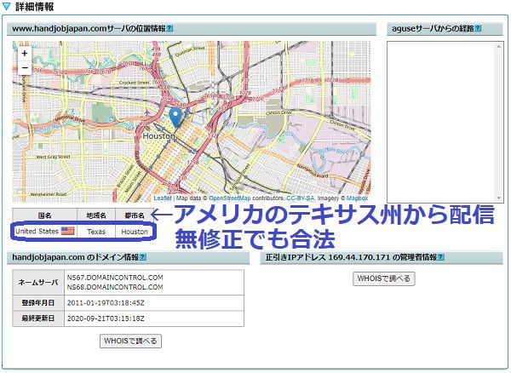
Task: Open help icon beside aguseサーバからの経路 heading
Action: tap(478, 29)
